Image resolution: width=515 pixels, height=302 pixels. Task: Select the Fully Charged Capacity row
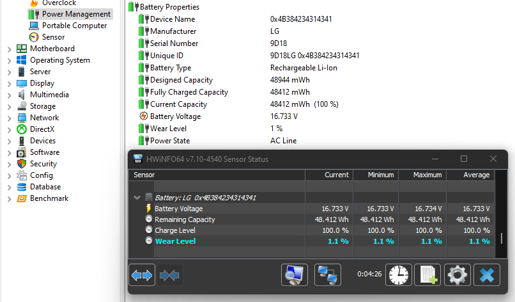(224, 92)
